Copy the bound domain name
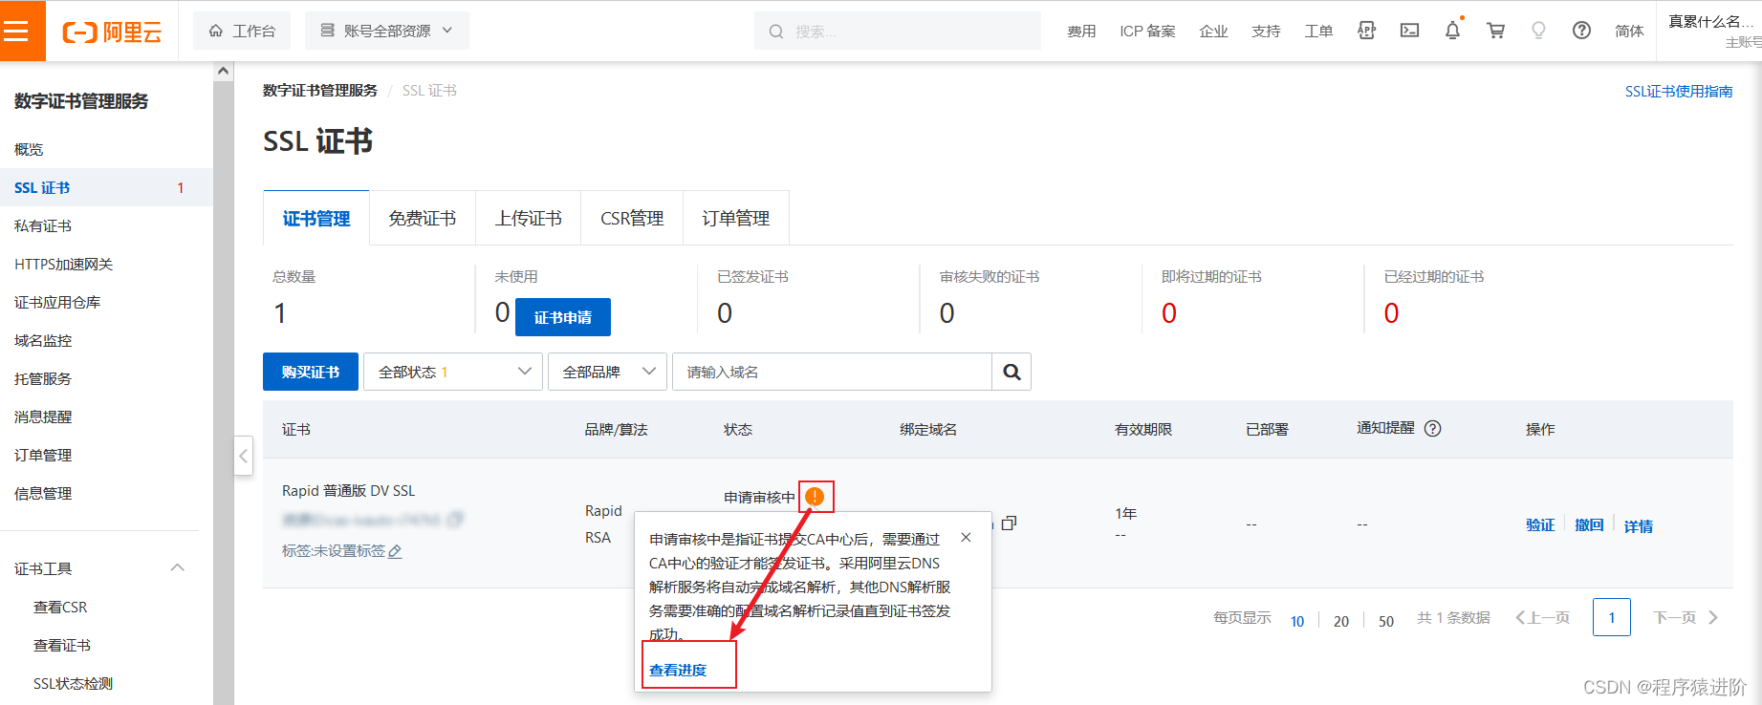The height and width of the screenshot is (705, 1762). (x=1009, y=523)
